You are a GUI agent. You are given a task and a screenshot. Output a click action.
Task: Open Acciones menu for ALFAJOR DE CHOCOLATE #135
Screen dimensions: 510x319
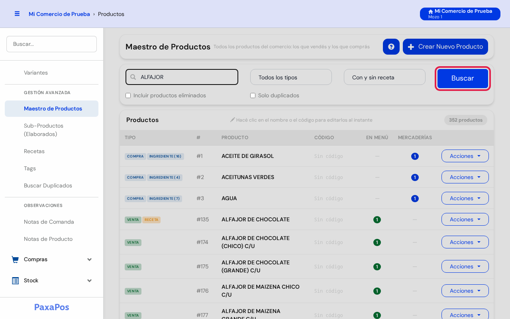pos(465,219)
